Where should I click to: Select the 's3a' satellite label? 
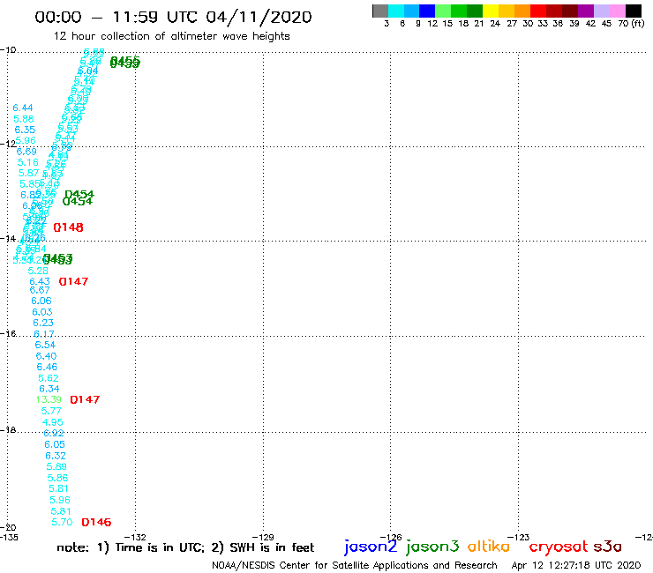pos(607,547)
